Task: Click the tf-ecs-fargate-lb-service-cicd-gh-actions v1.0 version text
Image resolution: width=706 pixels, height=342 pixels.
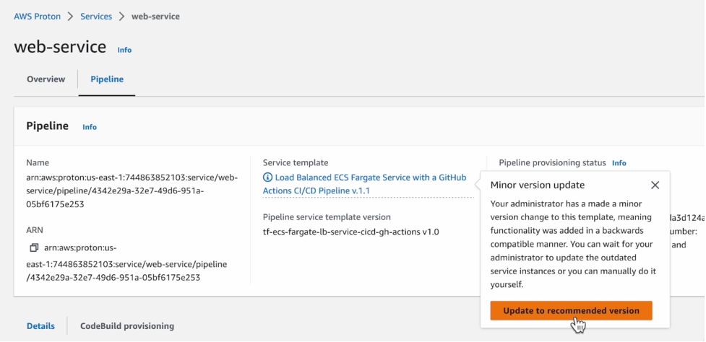Action: pos(350,232)
